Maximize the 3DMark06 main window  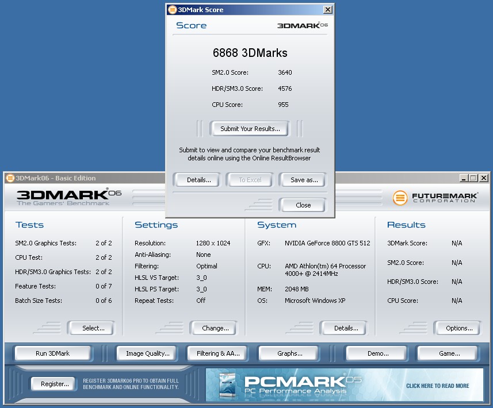click(473, 178)
